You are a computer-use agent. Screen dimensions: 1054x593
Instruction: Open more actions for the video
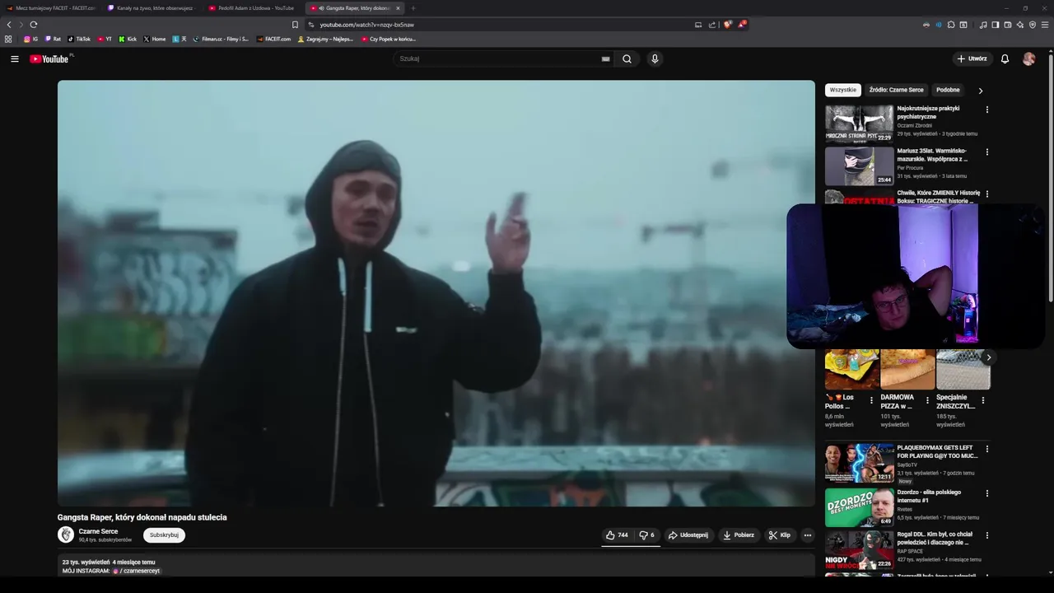coord(807,535)
